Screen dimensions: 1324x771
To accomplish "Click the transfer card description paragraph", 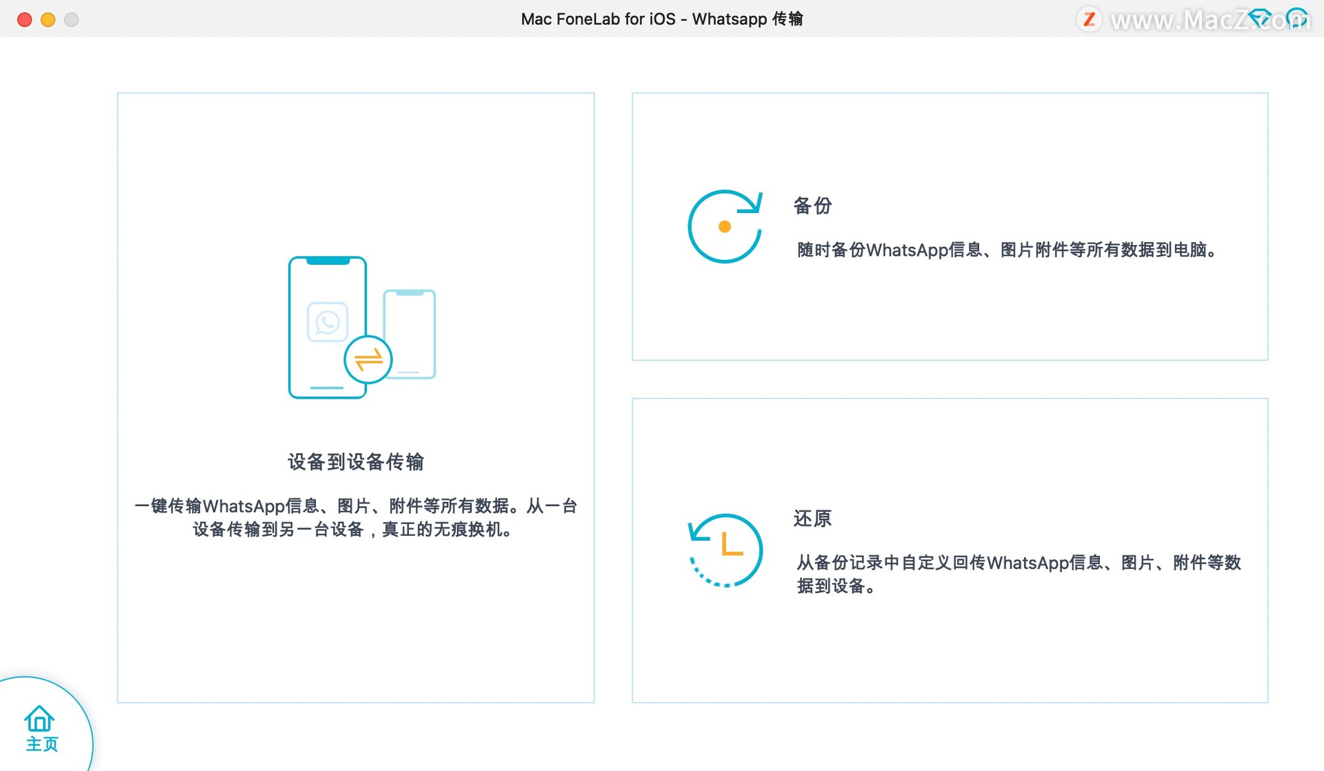I will tap(355, 518).
